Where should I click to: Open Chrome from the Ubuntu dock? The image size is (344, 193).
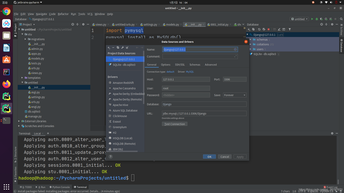[6, 11]
